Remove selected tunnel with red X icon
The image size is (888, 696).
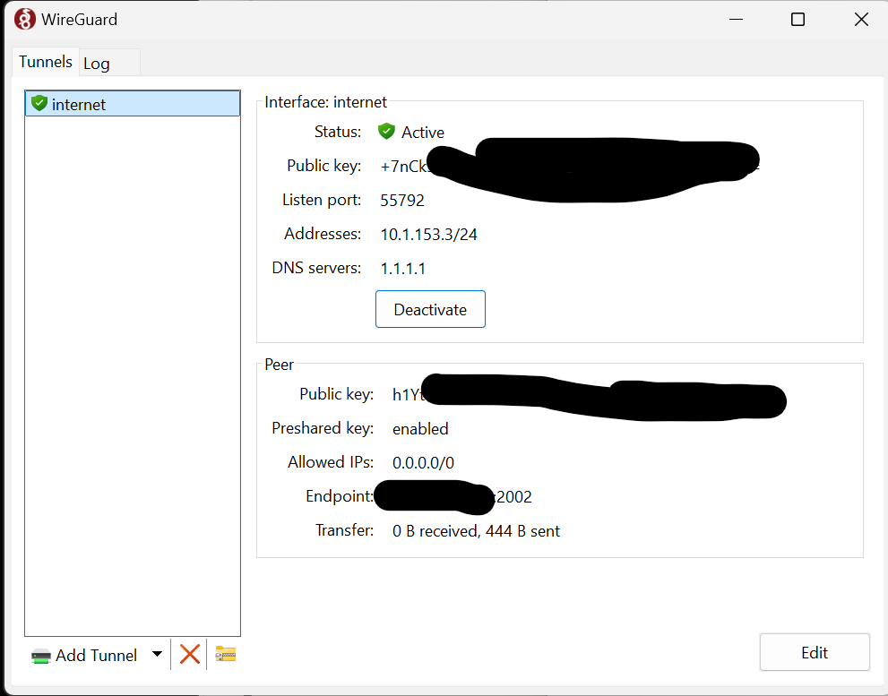pos(190,654)
